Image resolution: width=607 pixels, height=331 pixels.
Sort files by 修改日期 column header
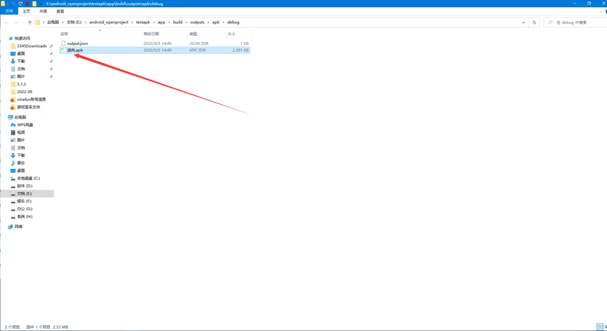pyautogui.click(x=151, y=34)
